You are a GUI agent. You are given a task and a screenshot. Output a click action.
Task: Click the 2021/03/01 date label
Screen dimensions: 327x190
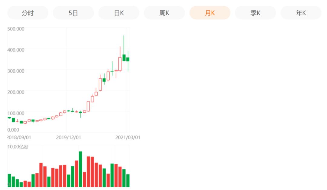[127, 138]
